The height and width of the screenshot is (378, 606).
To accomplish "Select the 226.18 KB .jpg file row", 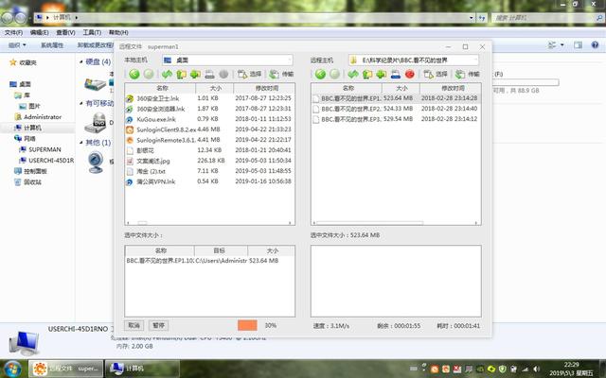I will point(209,161).
